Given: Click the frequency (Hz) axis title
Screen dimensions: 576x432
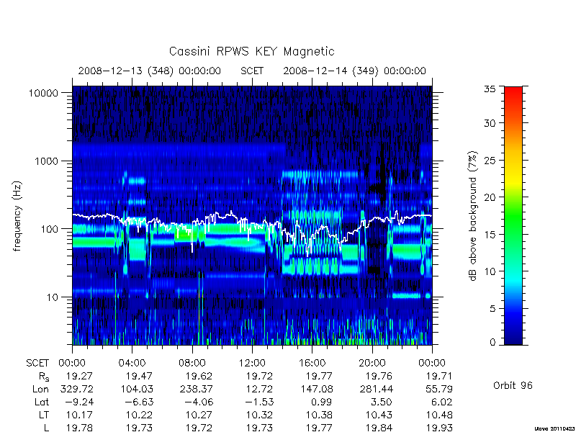Looking at the screenshot, I should coord(17,216).
